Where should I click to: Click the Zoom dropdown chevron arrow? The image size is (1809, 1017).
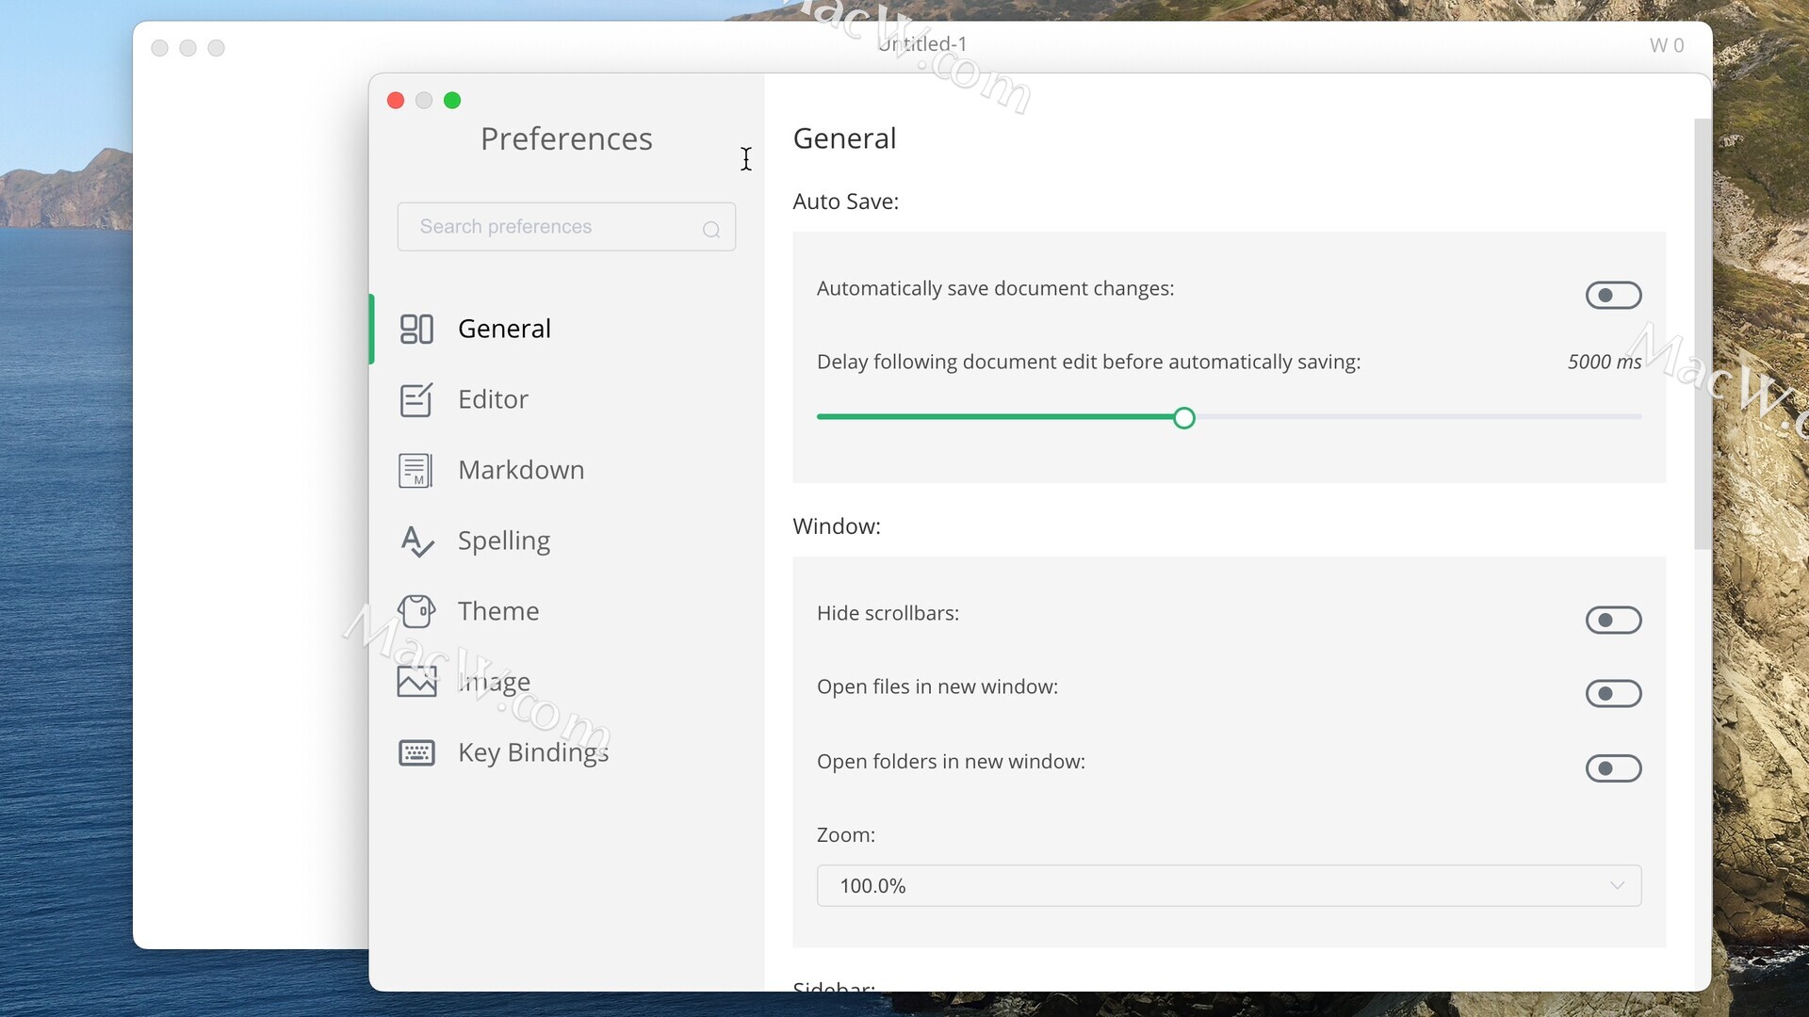(x=1617, y=885)
